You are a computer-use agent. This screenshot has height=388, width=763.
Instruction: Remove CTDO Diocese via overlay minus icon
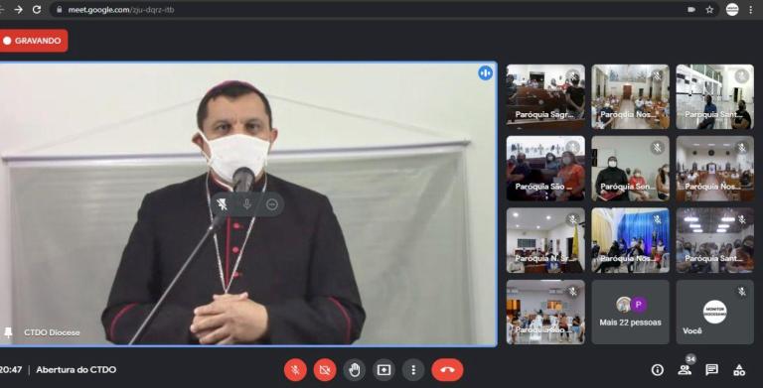272,204
